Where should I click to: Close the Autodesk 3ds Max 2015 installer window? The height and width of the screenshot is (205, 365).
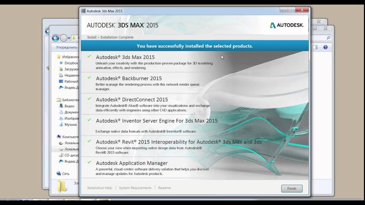click(x=302, y=10)
